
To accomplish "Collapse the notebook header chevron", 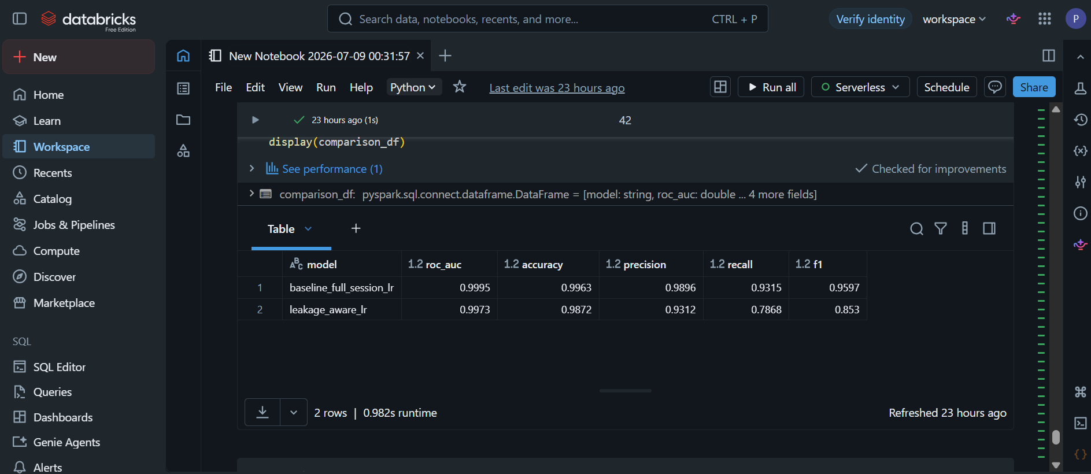I will tap(1080, 57).
